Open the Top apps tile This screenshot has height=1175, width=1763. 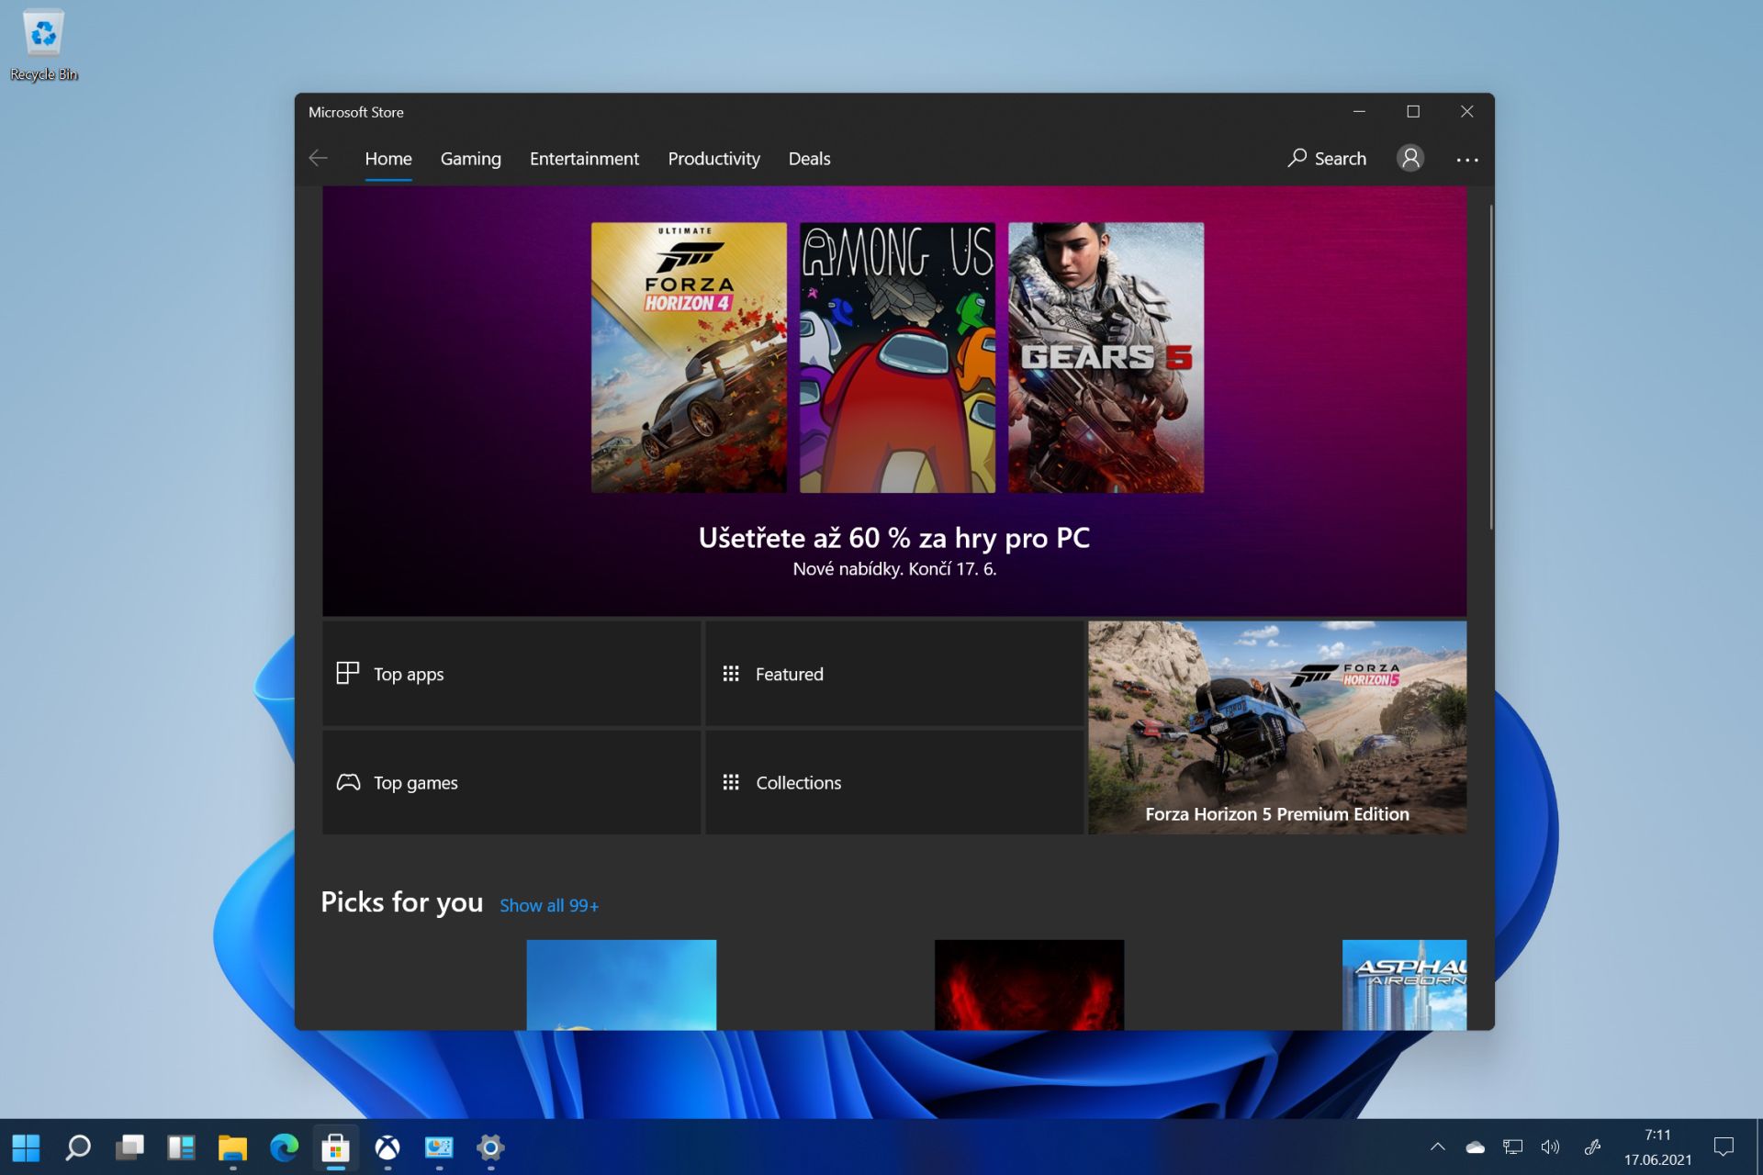[x=511, y=674]
